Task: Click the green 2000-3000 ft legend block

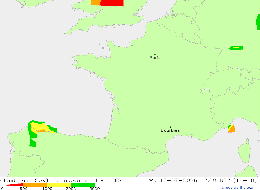Action: pyautogui.click(x=83, y=185)
